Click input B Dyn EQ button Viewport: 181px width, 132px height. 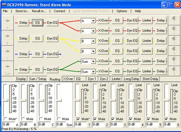point(52,38)
